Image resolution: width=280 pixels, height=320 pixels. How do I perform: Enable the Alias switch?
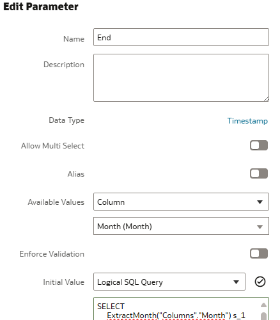coord(259,173)
